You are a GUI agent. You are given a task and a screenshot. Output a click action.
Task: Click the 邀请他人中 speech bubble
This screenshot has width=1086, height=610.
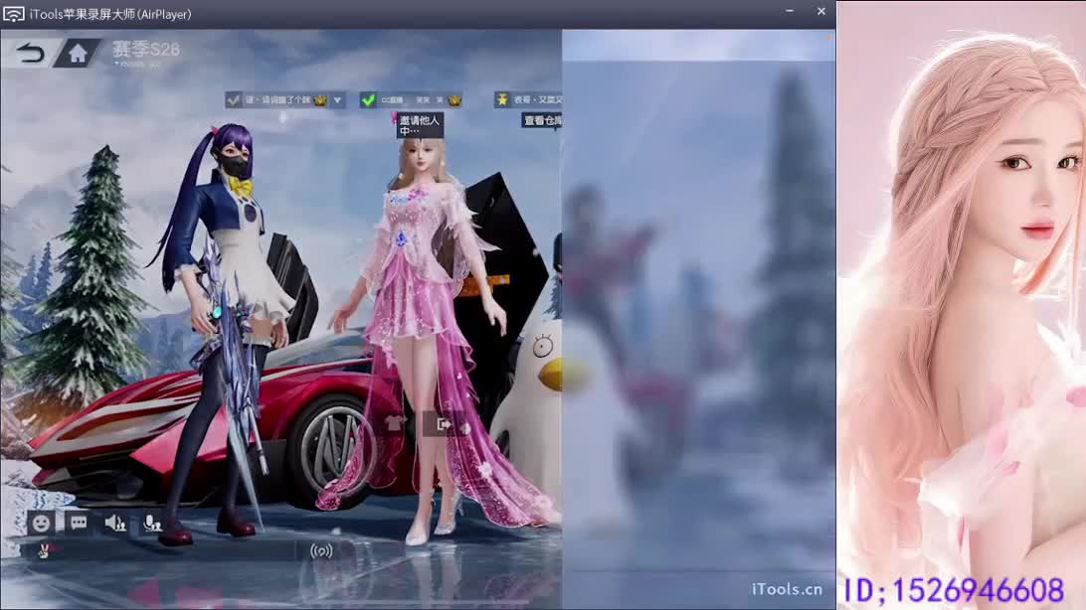tap(419, 125)
